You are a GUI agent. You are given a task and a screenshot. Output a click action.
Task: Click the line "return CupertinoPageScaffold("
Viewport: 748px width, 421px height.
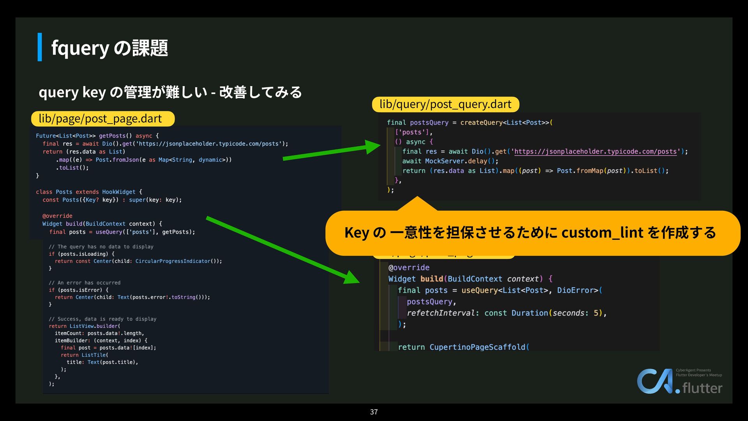[x=464, y=347]
